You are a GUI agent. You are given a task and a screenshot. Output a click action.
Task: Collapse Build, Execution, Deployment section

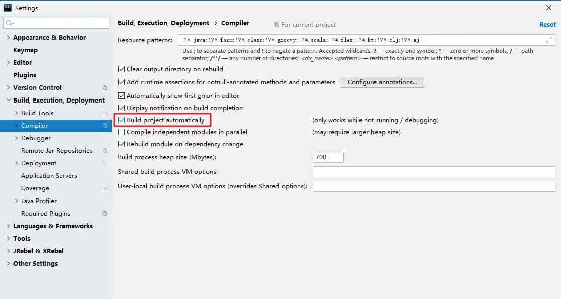(8, 100)
